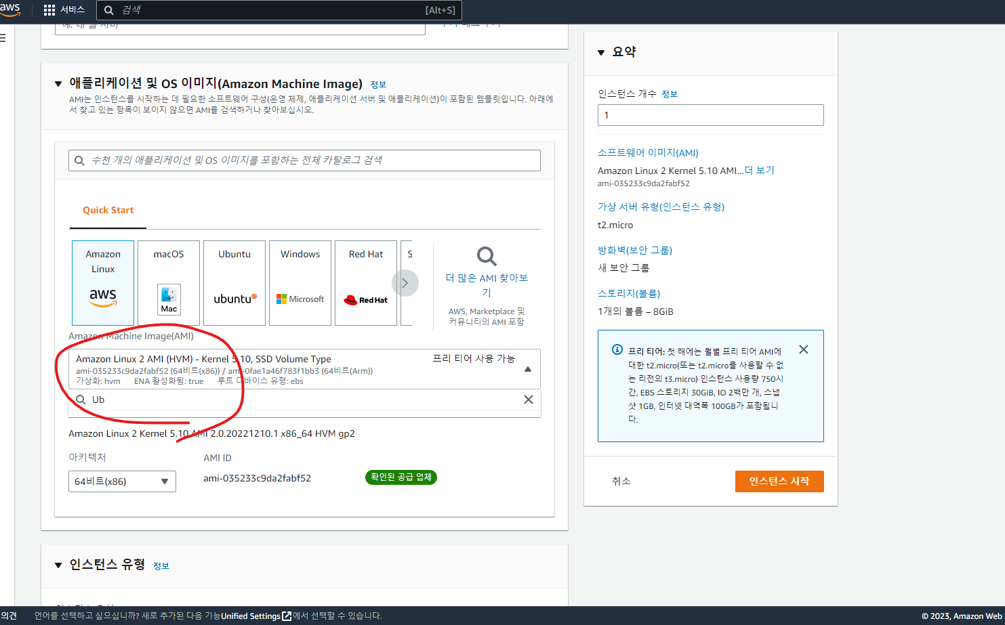
Task: Click the cancel button in summary panel
Action: (x=621, y=481)
